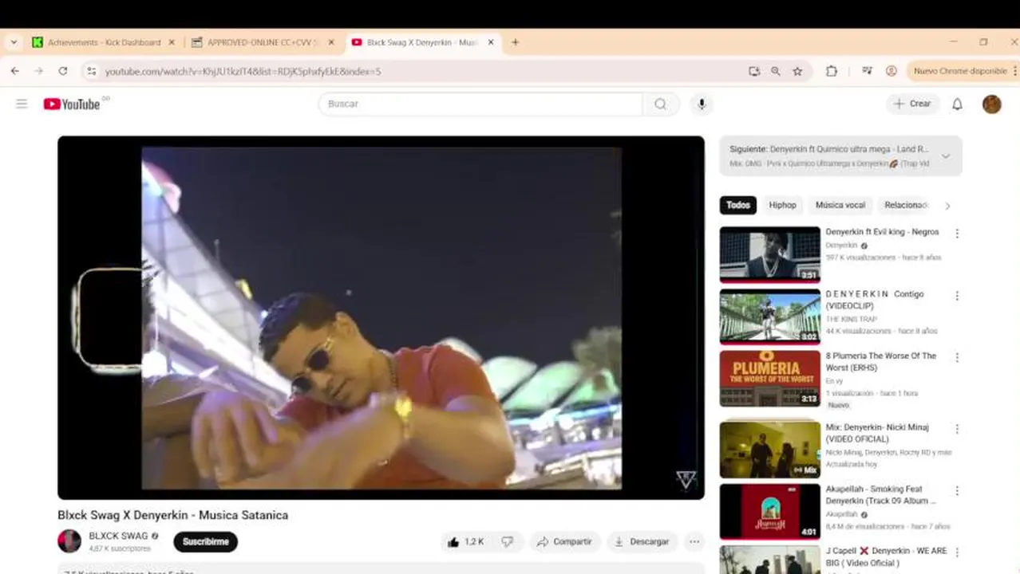Dislike the video with thumbs down

pos(508,542)
